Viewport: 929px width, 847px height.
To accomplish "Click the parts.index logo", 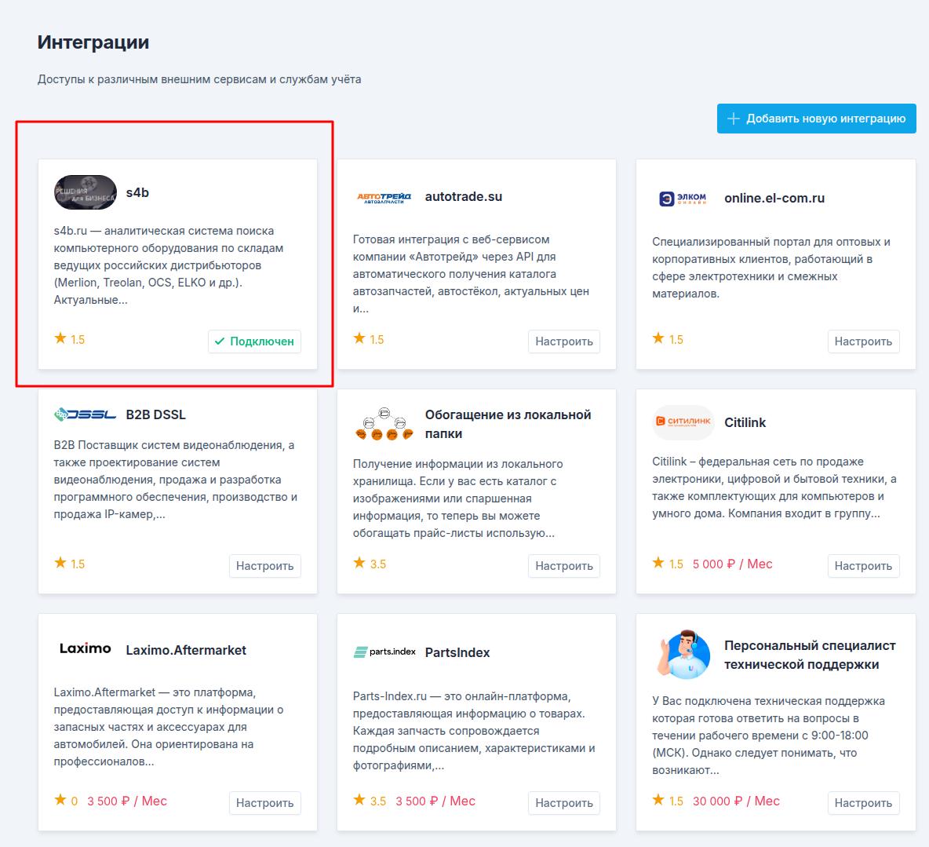I will 384,652.
